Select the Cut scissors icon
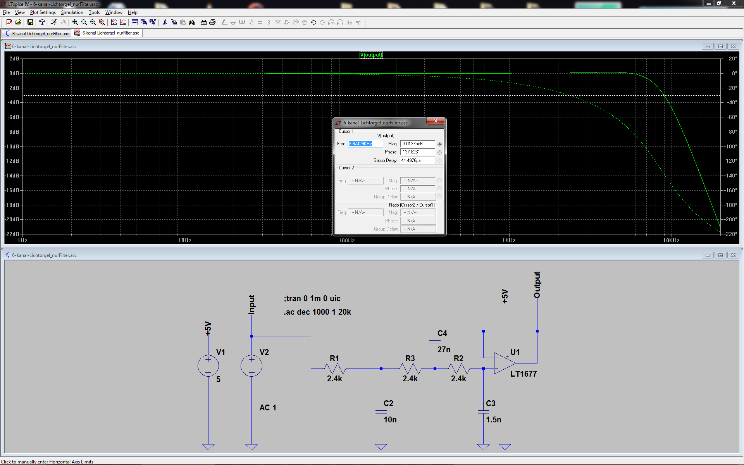 point(165,22)
